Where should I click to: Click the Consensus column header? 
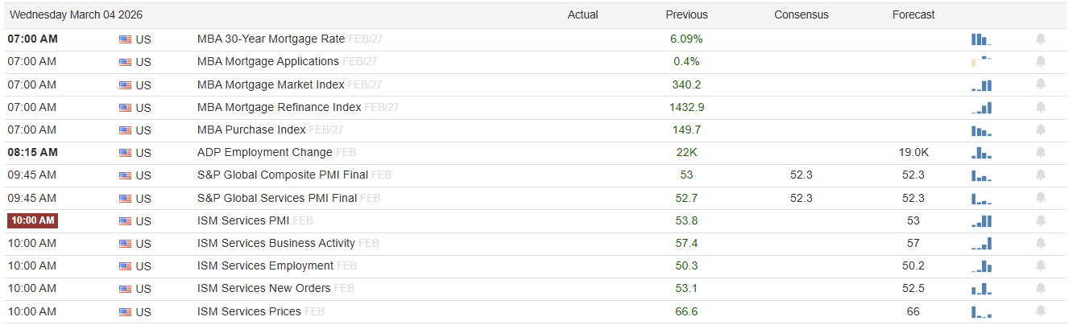(801, 14)
